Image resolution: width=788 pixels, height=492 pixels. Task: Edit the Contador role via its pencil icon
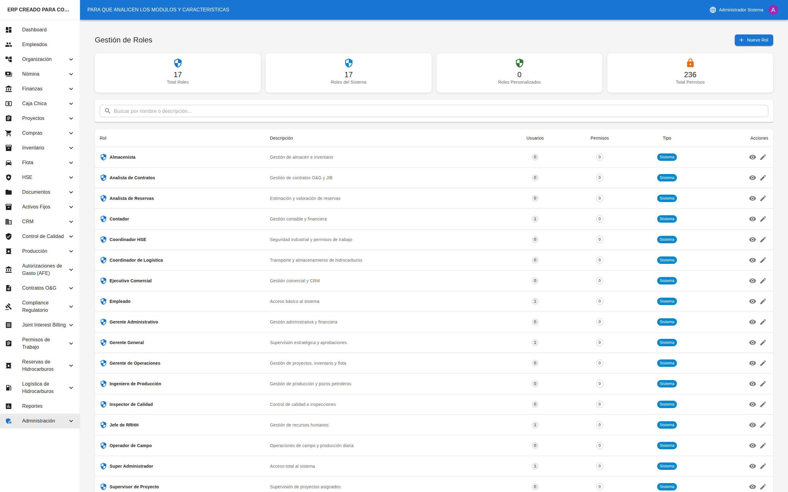(x=763, y=219)
